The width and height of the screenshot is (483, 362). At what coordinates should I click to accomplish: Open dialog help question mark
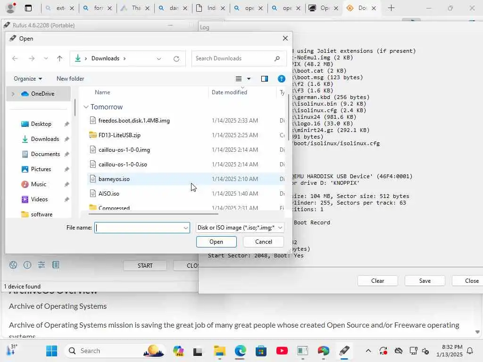tap(281, 79)
